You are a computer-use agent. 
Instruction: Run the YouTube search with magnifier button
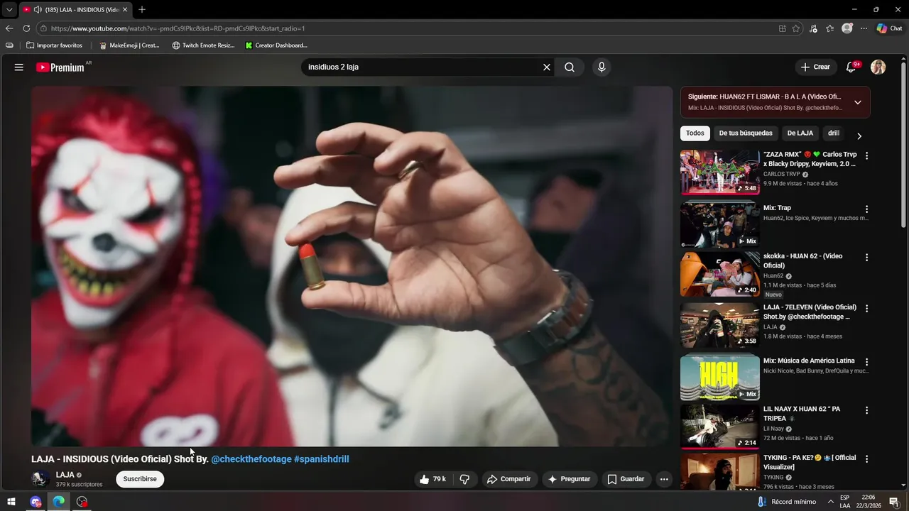click(570, 67)
